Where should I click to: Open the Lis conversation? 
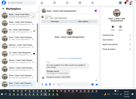coord(18,54)
